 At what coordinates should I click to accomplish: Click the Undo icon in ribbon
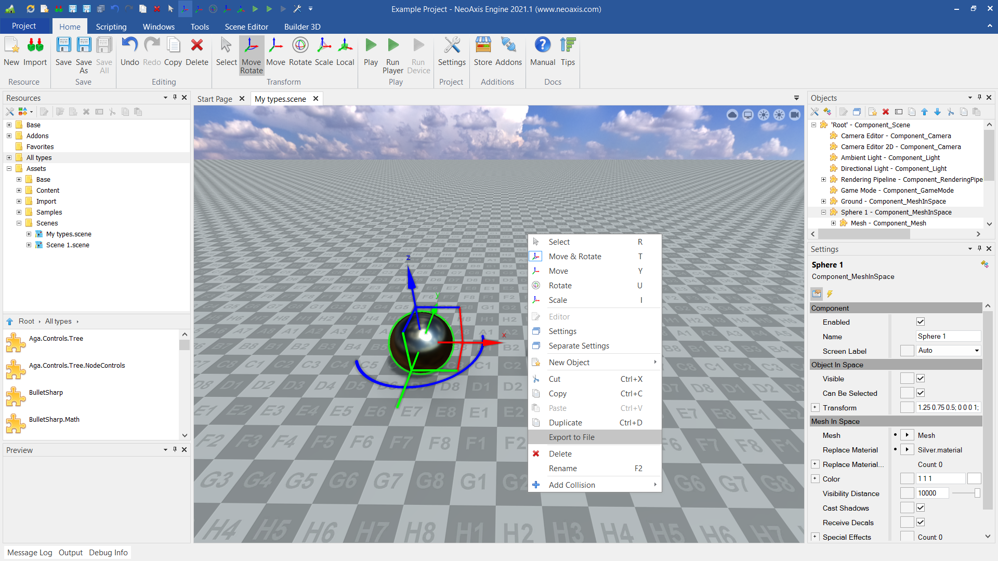pos(129,52)
